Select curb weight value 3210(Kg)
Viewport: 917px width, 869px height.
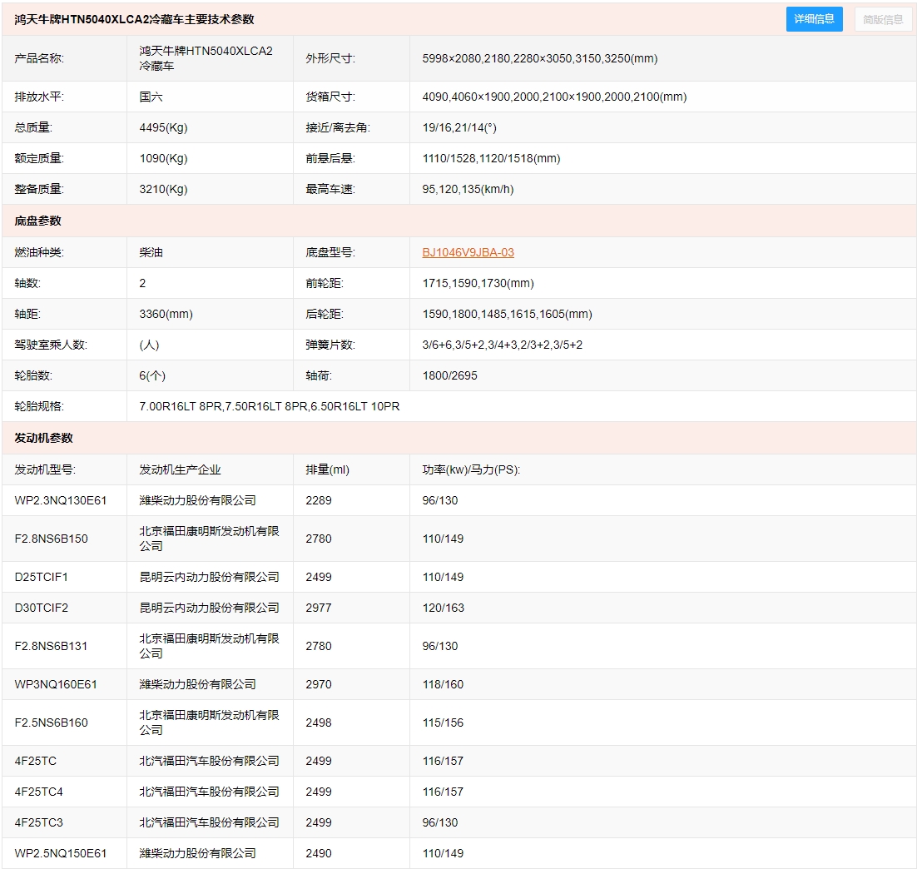(163, 189)
